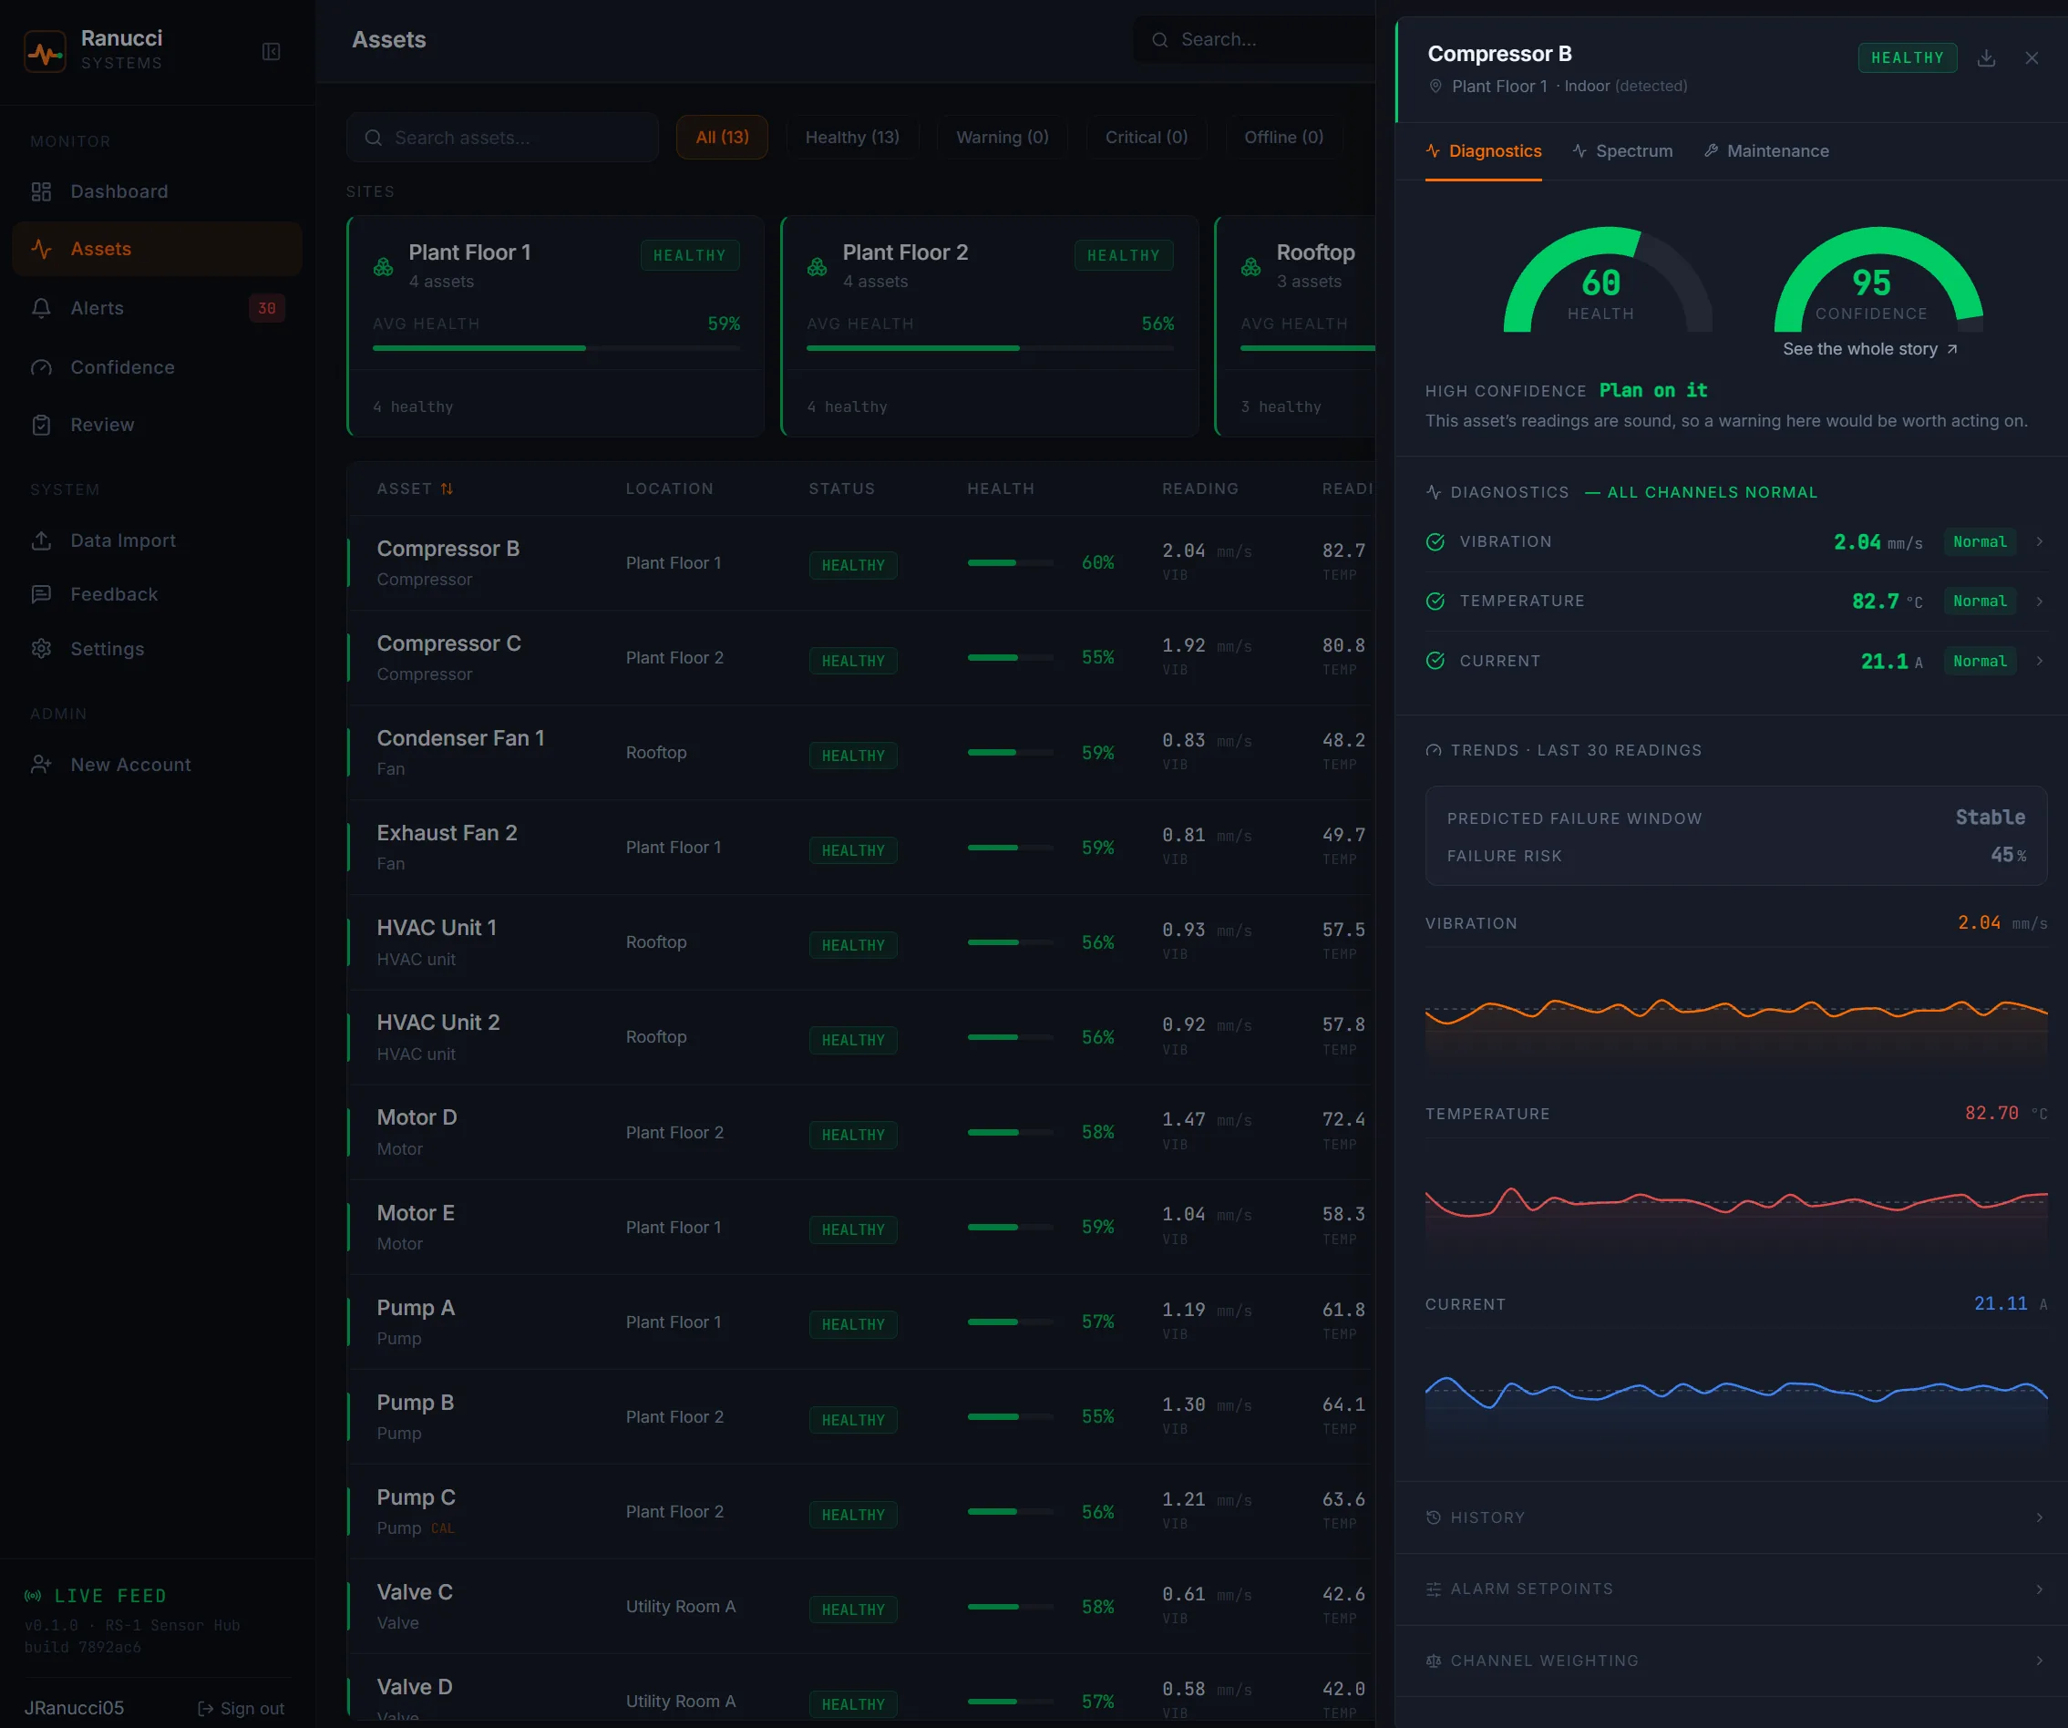Image resolution: width=2068 pixels, height=1728 pixels.
Task: Click the Search assets input field
Action: tap(502, 137)
